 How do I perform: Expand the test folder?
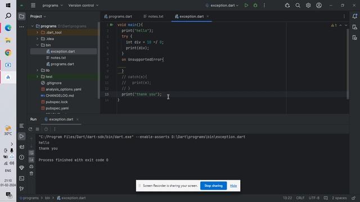(38, 77)
